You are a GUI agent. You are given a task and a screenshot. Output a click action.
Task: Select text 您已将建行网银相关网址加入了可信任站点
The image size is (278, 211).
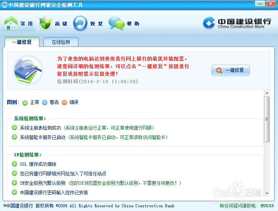tap(63, 174)
